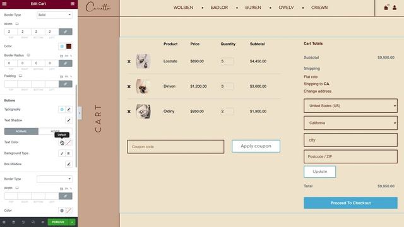
Task: Open California state dropdown
Action: 350,123
